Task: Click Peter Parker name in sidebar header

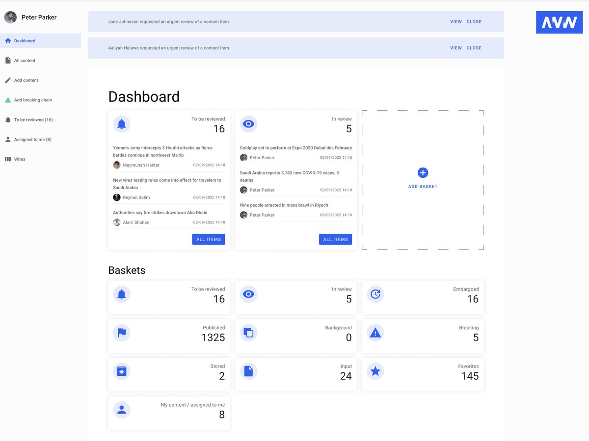Action: tap(39, 17)
